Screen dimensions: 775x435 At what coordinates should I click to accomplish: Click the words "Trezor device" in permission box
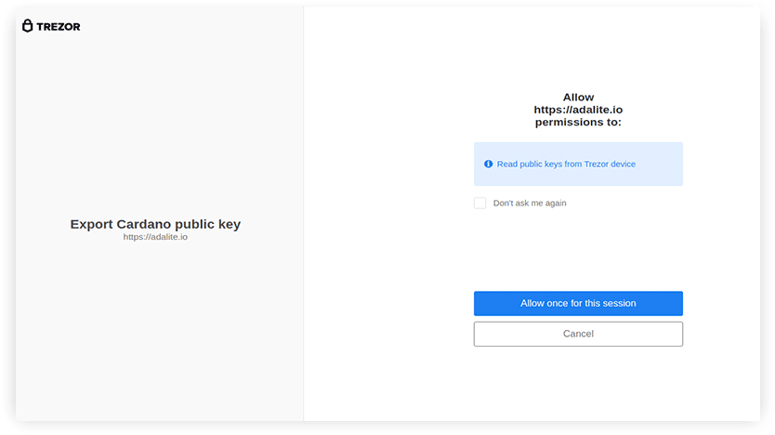(610, 165)
